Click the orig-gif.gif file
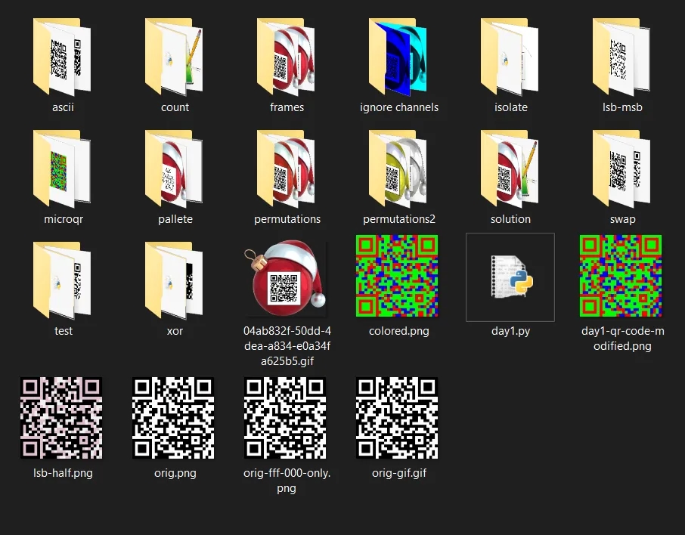 pos(398,418)
